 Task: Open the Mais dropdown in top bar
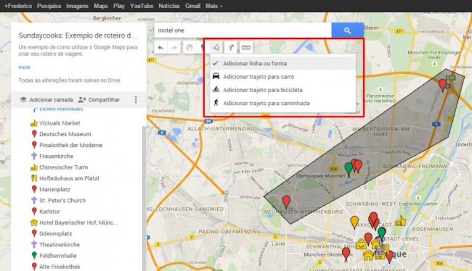click(214, 6)
